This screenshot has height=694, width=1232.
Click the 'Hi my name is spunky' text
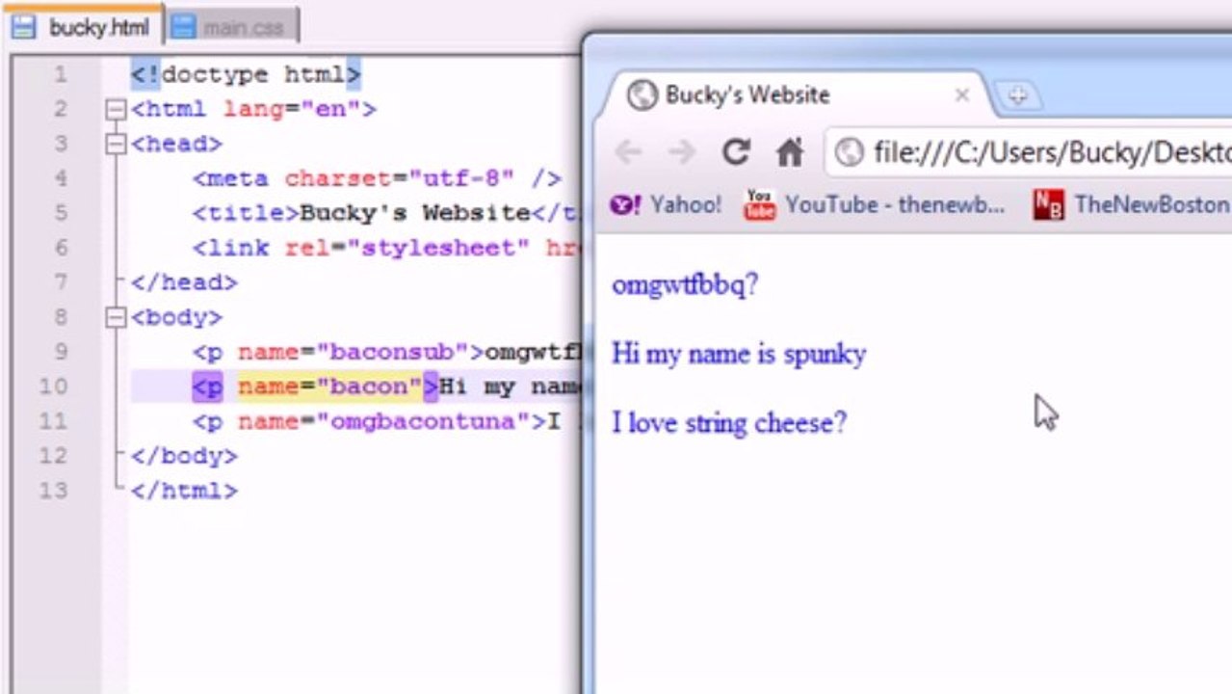pos(739,354)
